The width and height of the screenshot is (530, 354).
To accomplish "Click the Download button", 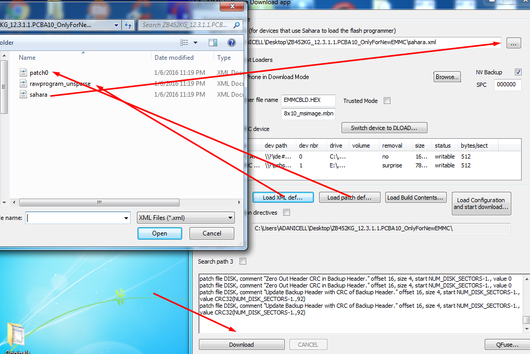I will click(242, 345).
